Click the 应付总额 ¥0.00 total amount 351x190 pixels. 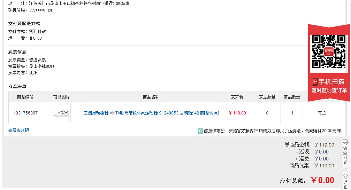click(307, 180)
